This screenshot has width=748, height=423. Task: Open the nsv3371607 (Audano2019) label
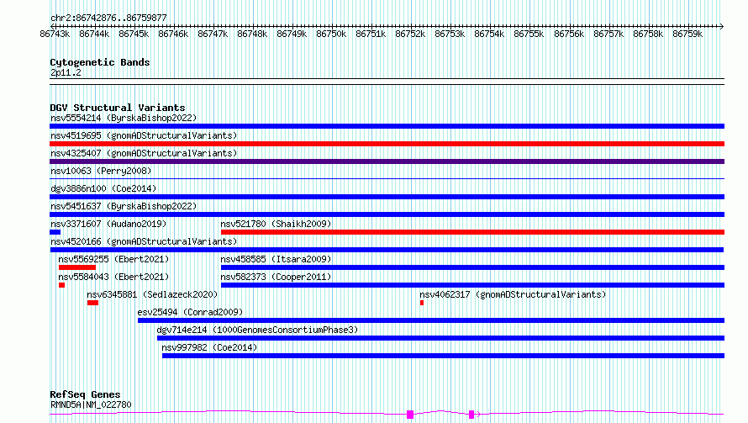point(108,224)
